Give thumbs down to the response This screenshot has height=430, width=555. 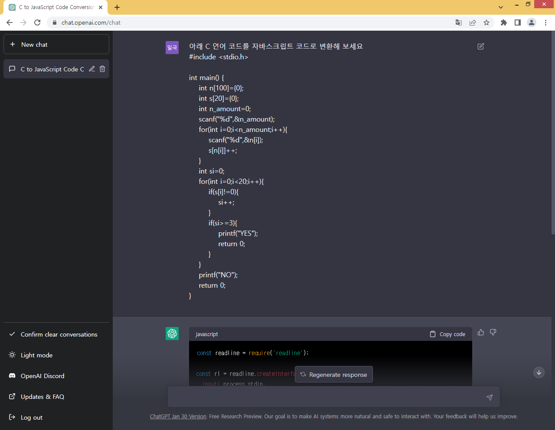[x=493, y=332]
